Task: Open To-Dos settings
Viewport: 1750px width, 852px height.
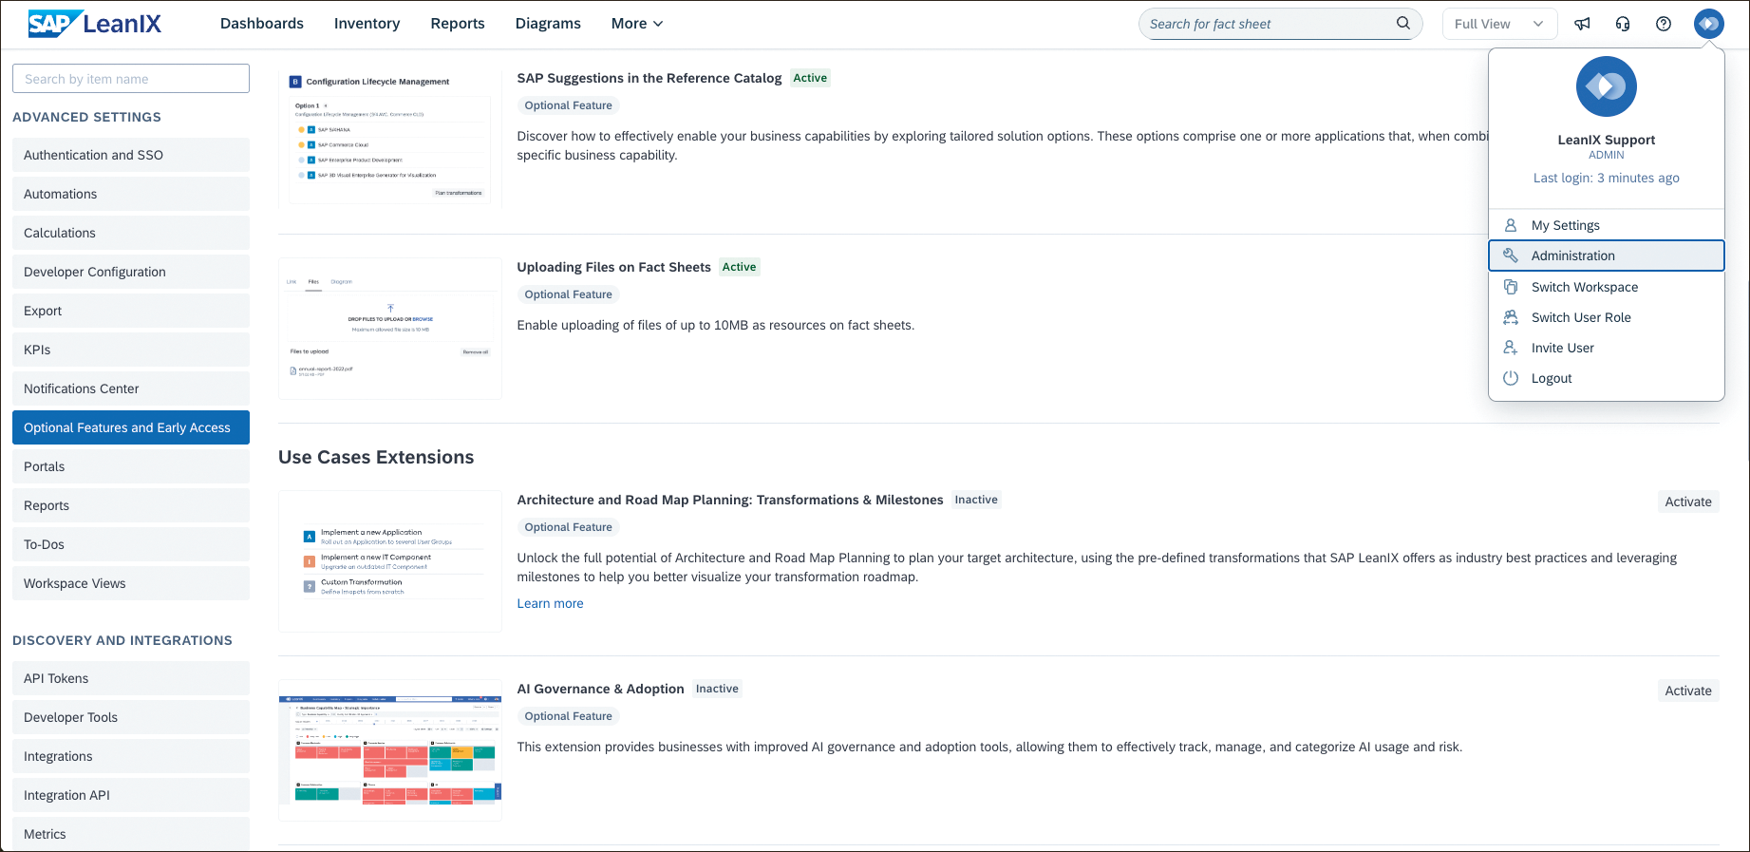Action: pyautogui.click(x=131, y=544)
